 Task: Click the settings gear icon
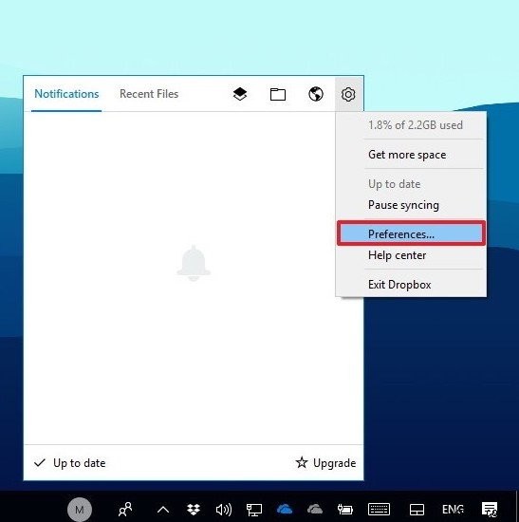348,94
